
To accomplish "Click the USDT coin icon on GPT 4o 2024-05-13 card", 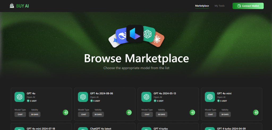I will point(155,101).
